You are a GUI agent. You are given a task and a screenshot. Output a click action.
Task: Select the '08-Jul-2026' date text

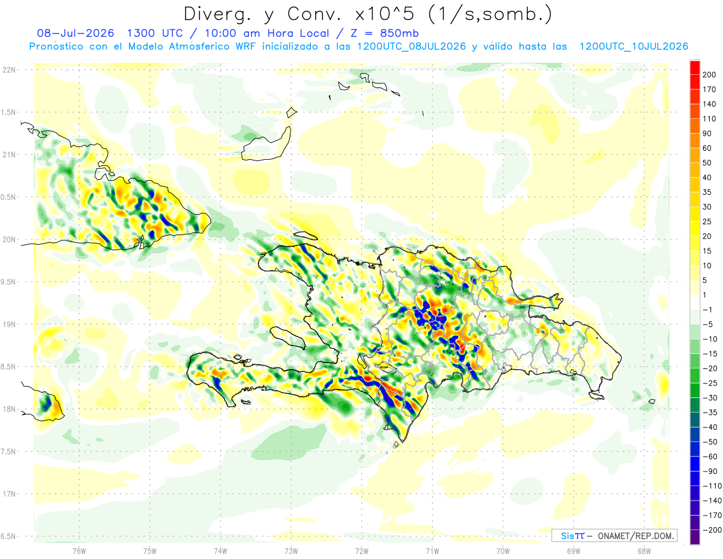(x=78, y=33)
